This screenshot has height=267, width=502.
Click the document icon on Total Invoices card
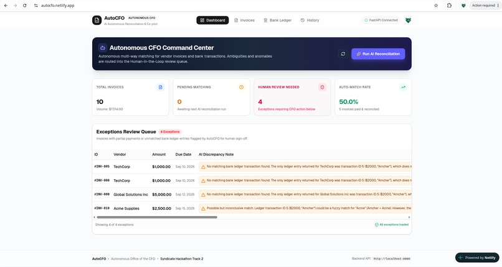point(161,87)
